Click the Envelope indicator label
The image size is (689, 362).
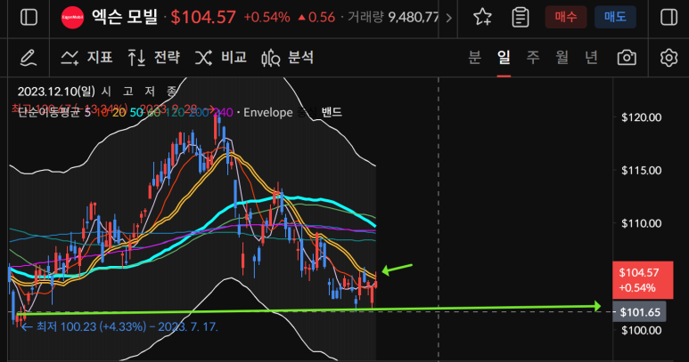click(x=268, y=113)
